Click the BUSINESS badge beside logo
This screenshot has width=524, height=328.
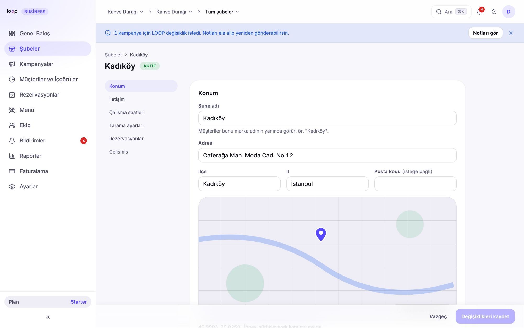35,12
